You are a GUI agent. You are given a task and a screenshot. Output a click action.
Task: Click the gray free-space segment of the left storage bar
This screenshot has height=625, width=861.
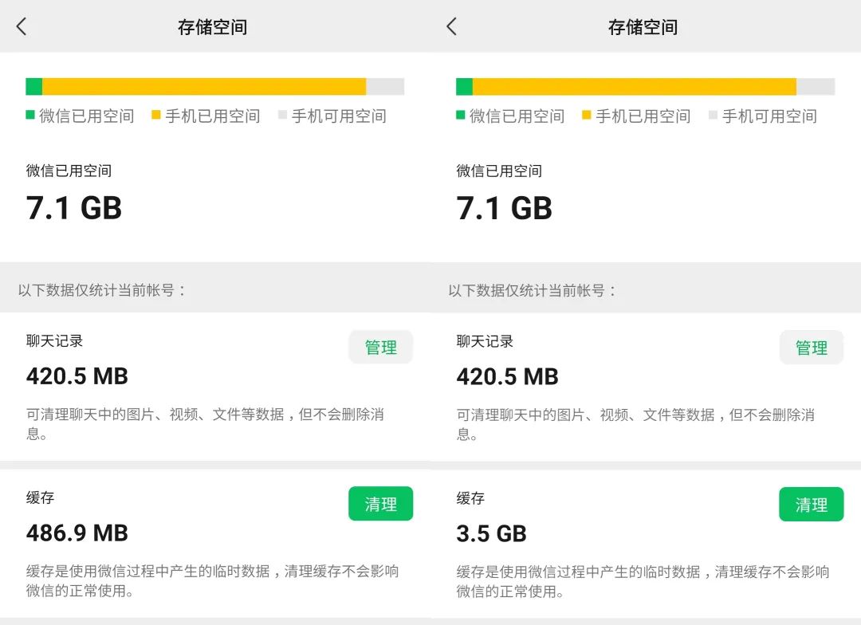(x=385, y=86)
